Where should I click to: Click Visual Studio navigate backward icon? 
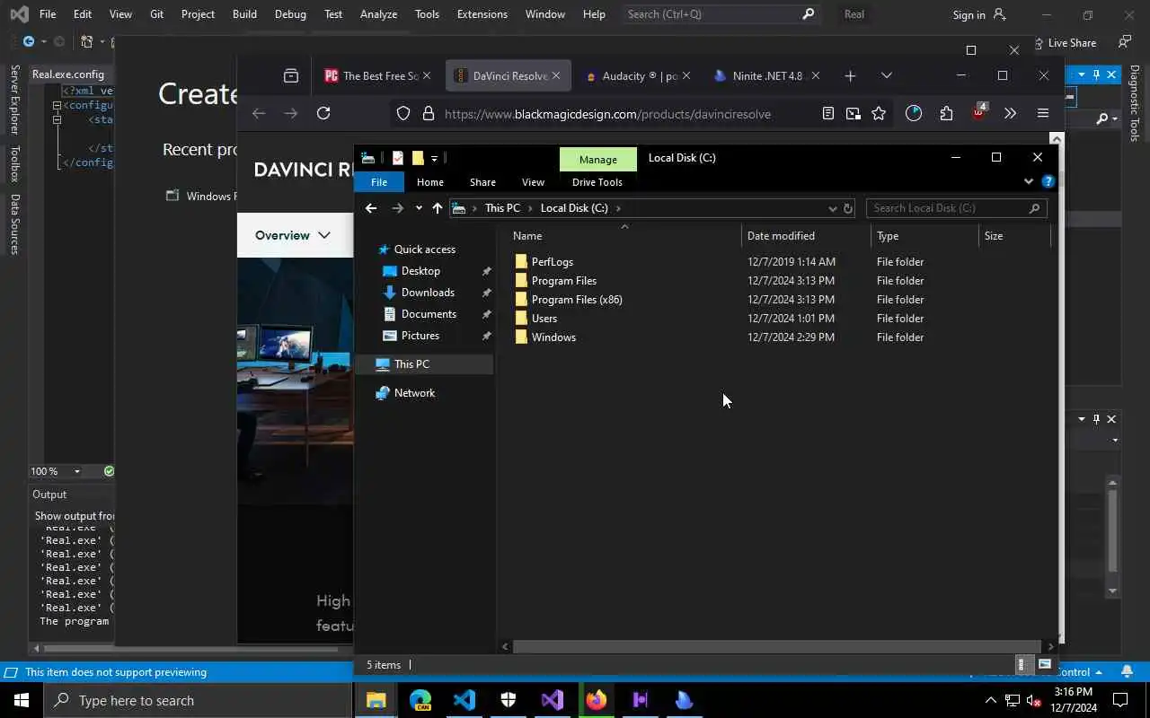pos(29,41)
